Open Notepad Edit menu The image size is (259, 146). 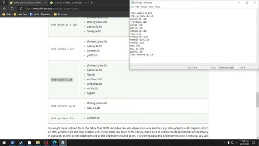point(137,7)
